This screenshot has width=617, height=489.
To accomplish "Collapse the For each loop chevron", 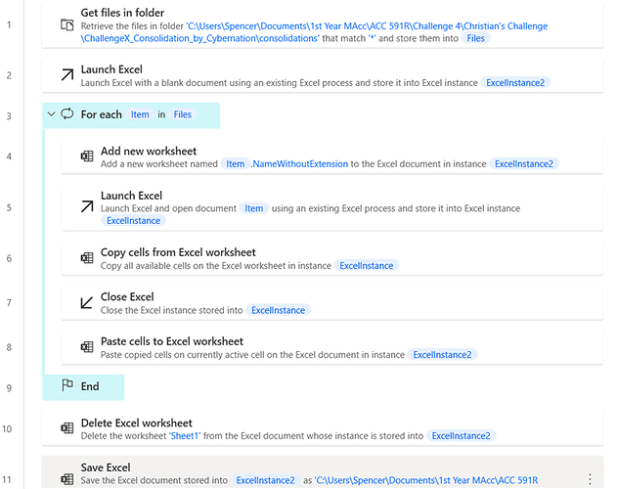I will click(x=51, y=114).
